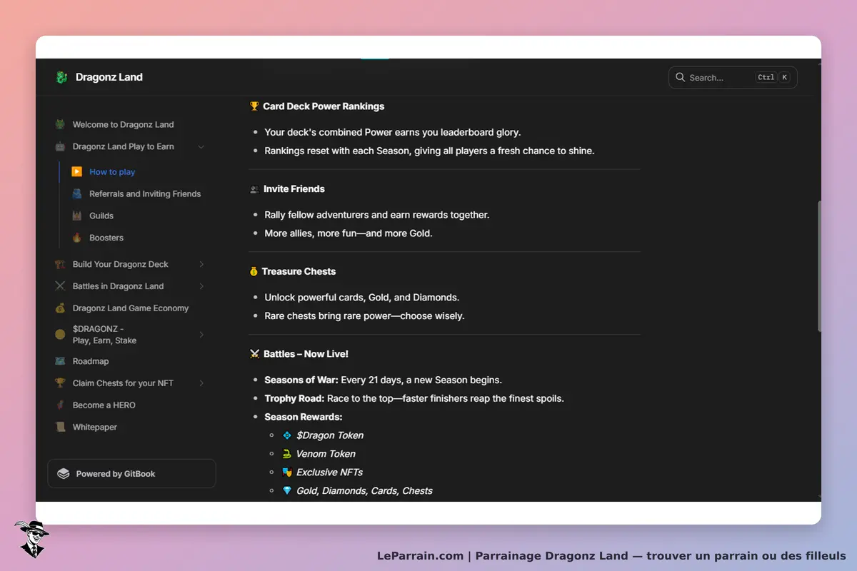Click the mafia mascot logo at the bottom left
857x571 pixels.
31,539
